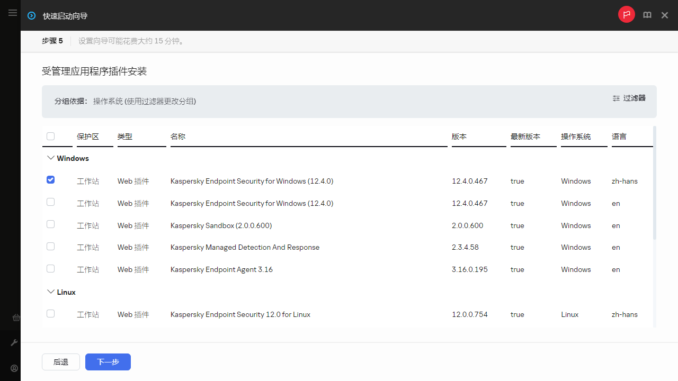This screenshot has width=678, height=381.
Task: Close the quick start wizard panel
Action: tap(665, 15)
